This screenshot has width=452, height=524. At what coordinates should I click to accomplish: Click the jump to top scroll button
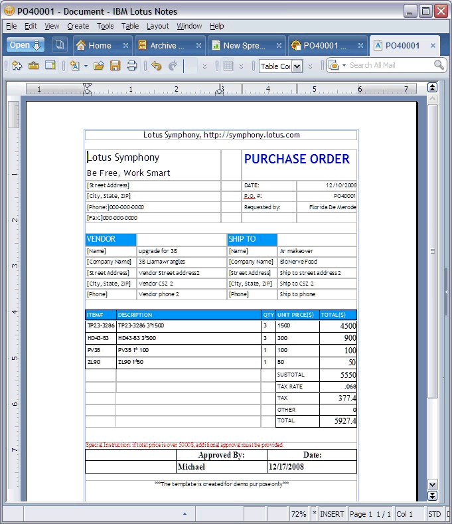click(432, 88)
